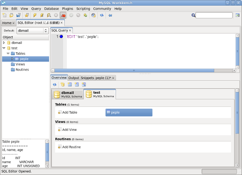The image size is (242, 175).
Task: Click the rollback transaction arrow icon
Action: click(x=78, y=15)
